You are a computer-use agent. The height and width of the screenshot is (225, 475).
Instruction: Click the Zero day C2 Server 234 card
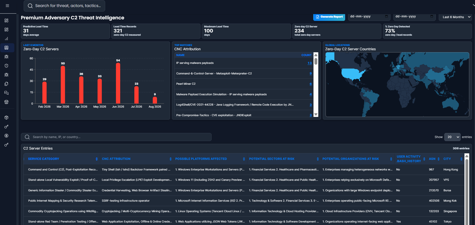337,31
